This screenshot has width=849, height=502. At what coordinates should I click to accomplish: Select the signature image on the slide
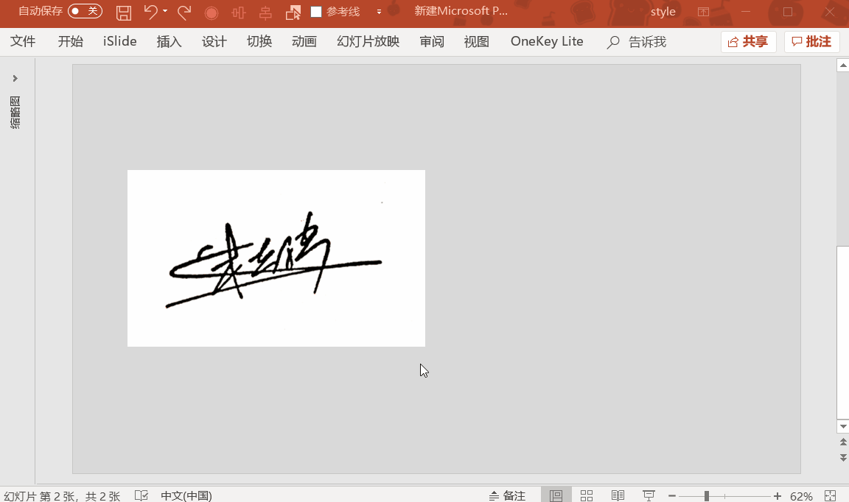276,258
